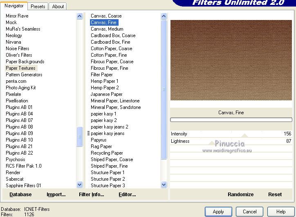Open Help

281,212
